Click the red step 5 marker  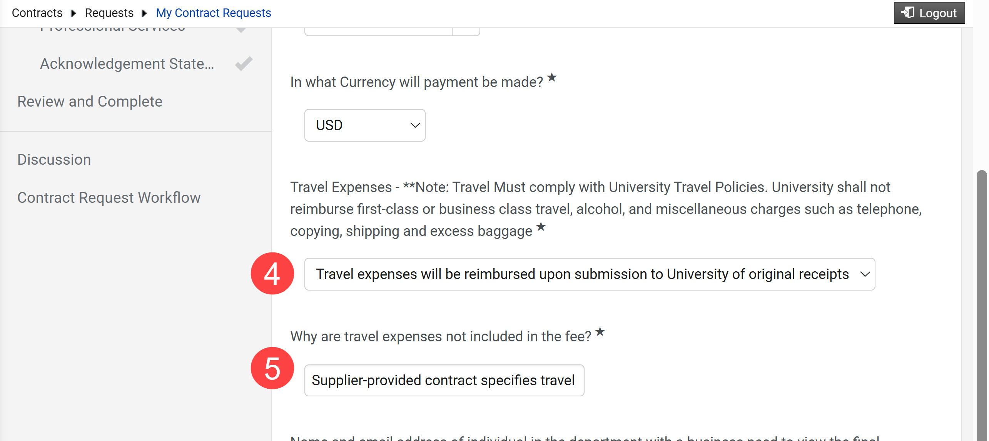click(x=272, y=368)
